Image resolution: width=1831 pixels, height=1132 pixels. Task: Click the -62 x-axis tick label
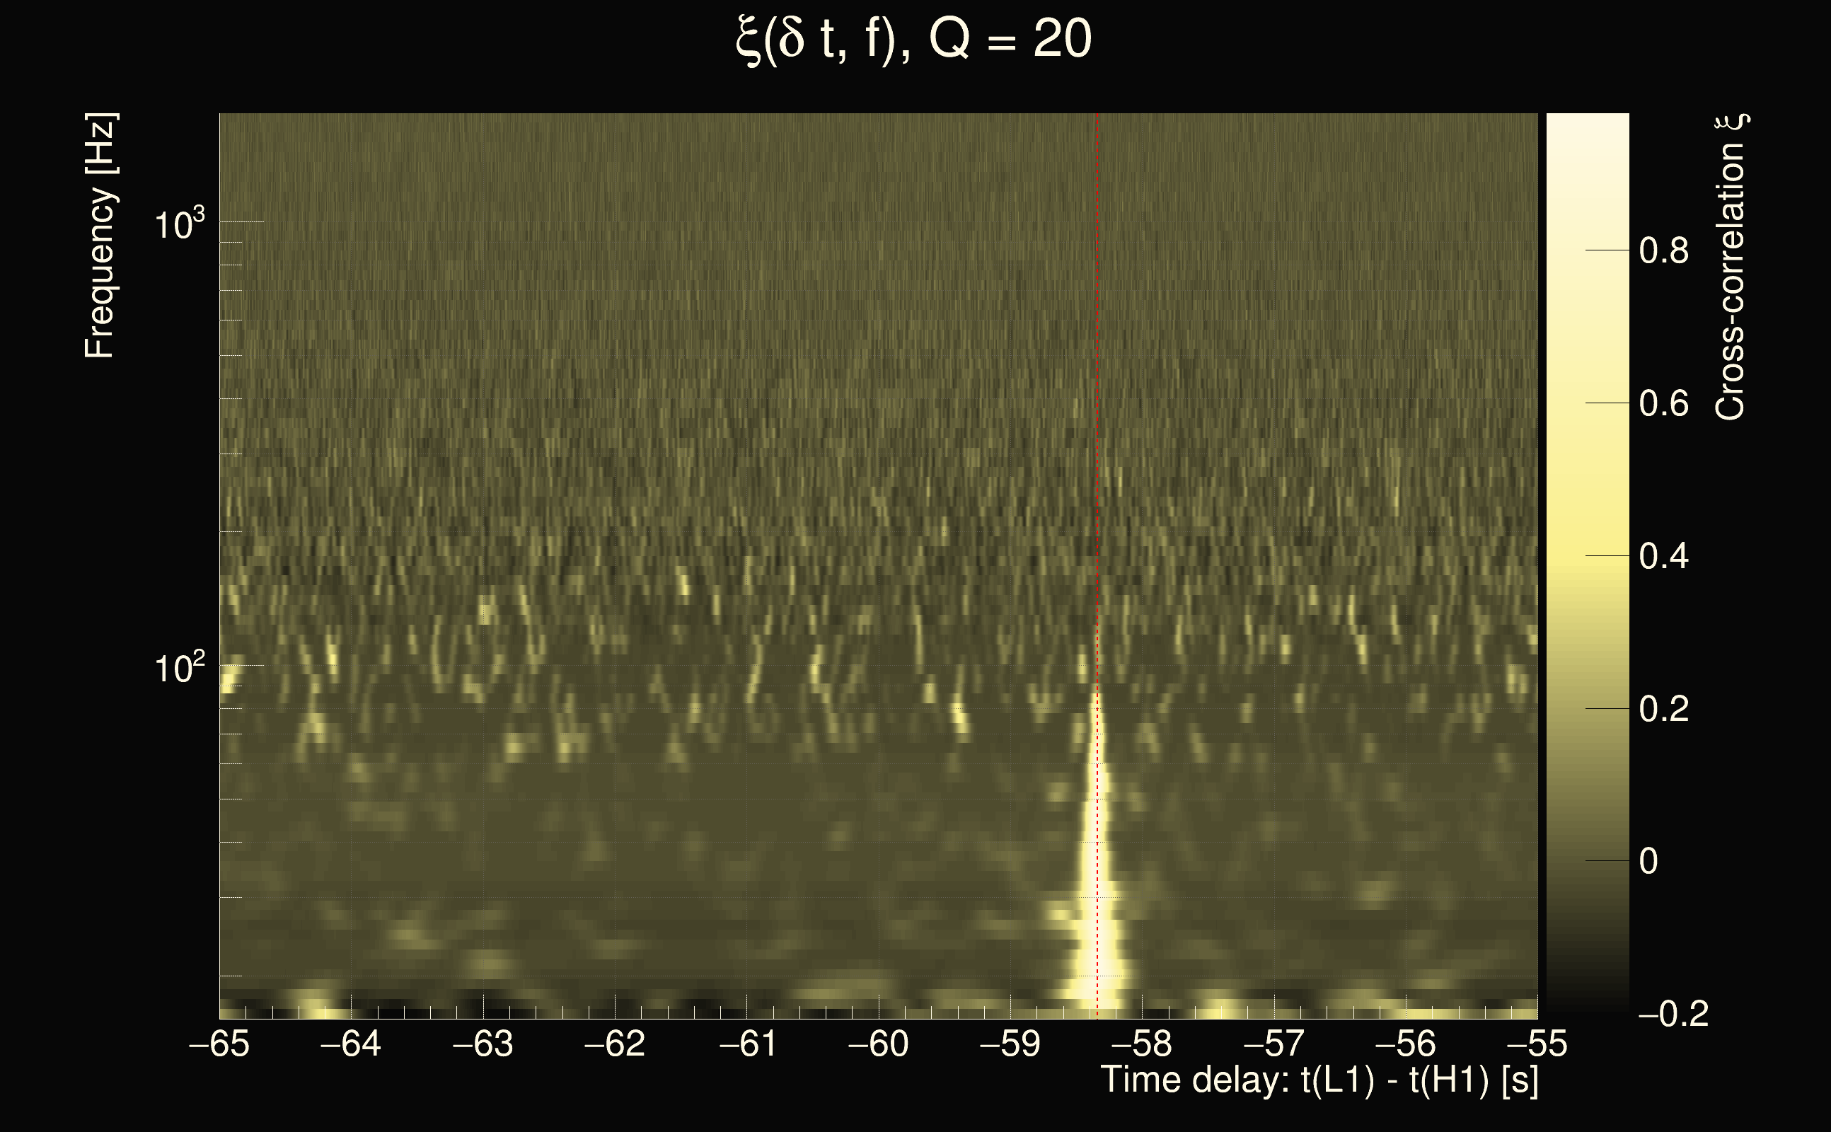tap(615, 1044)
